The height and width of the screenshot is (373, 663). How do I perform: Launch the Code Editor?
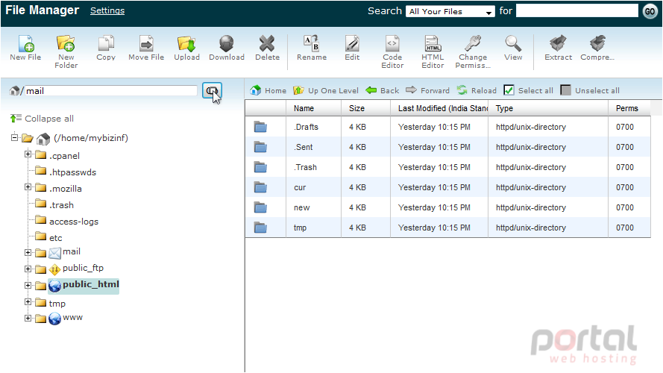click(x=392, y=43)
